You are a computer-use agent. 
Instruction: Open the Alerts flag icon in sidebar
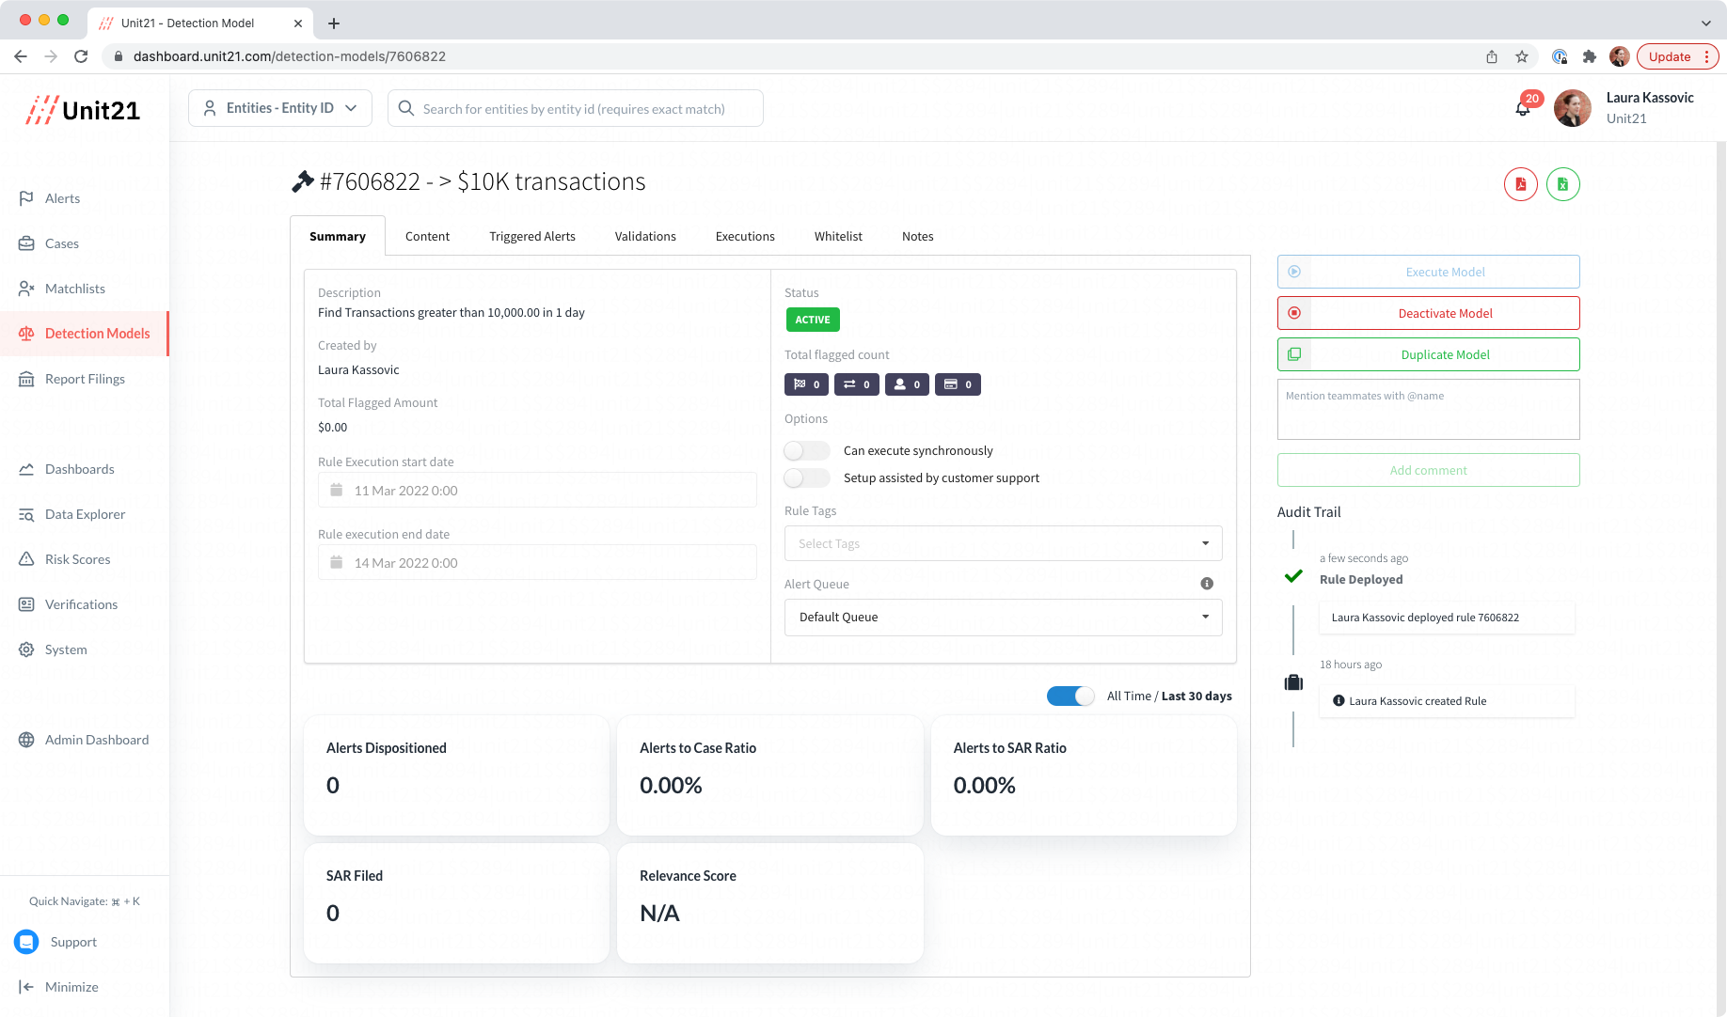pyautogui.click(x=26, y=198)
